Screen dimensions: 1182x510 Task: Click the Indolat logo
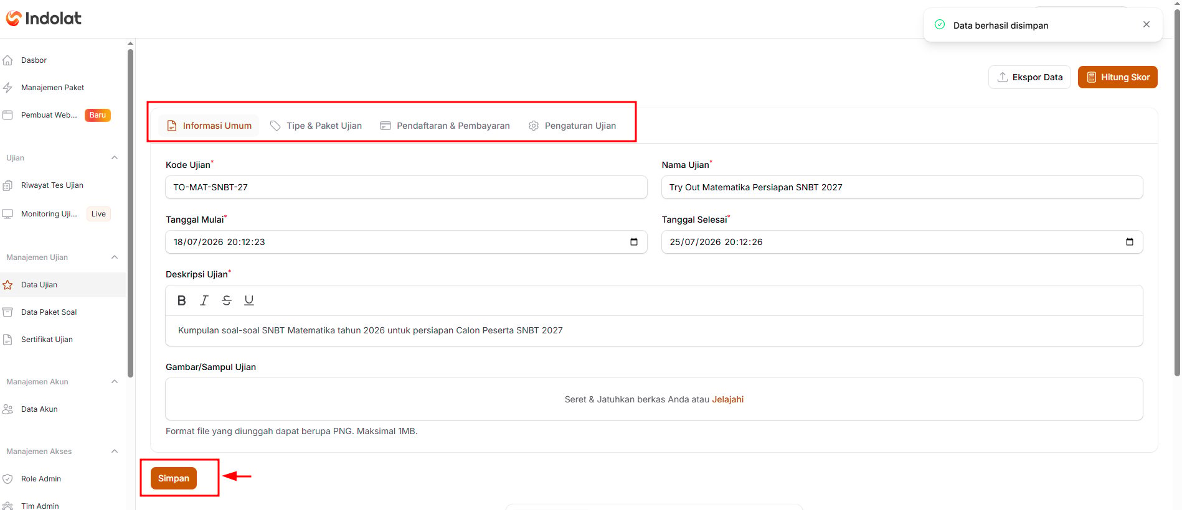click(x=44, y=19)
